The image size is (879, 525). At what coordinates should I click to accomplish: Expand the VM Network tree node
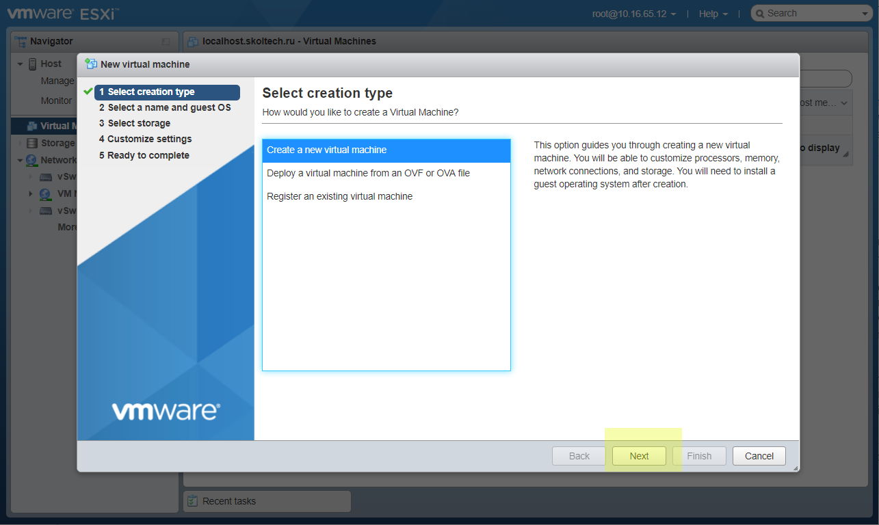(x=31, y=194)
